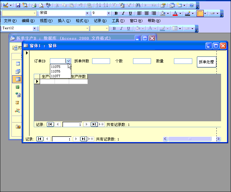
Task: Open the 文件(F) menu
Action: [x=10, y=21]
